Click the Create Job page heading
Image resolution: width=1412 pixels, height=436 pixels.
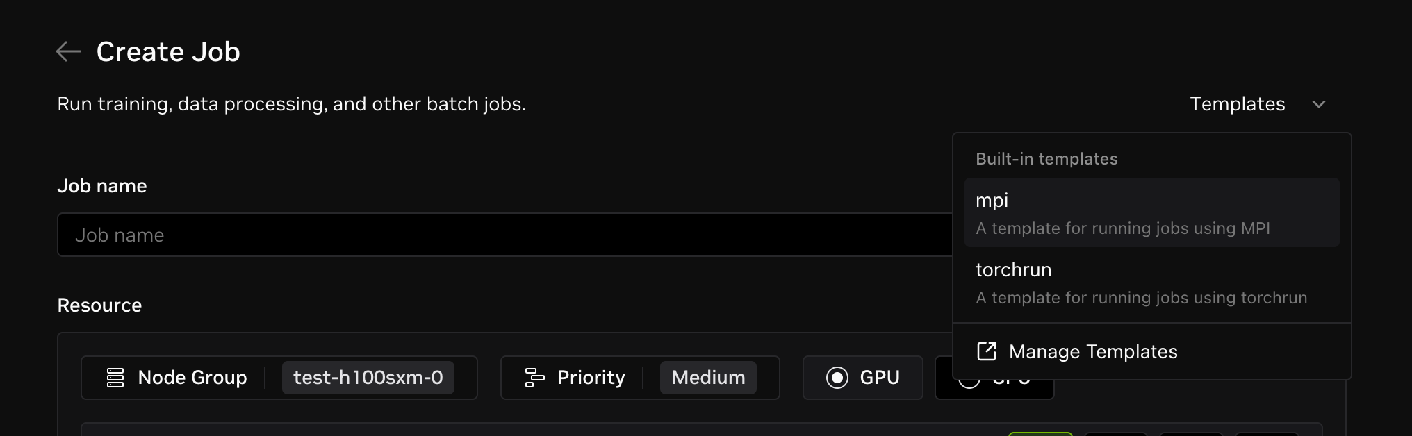pyautogui.click(x=168, y=51)
